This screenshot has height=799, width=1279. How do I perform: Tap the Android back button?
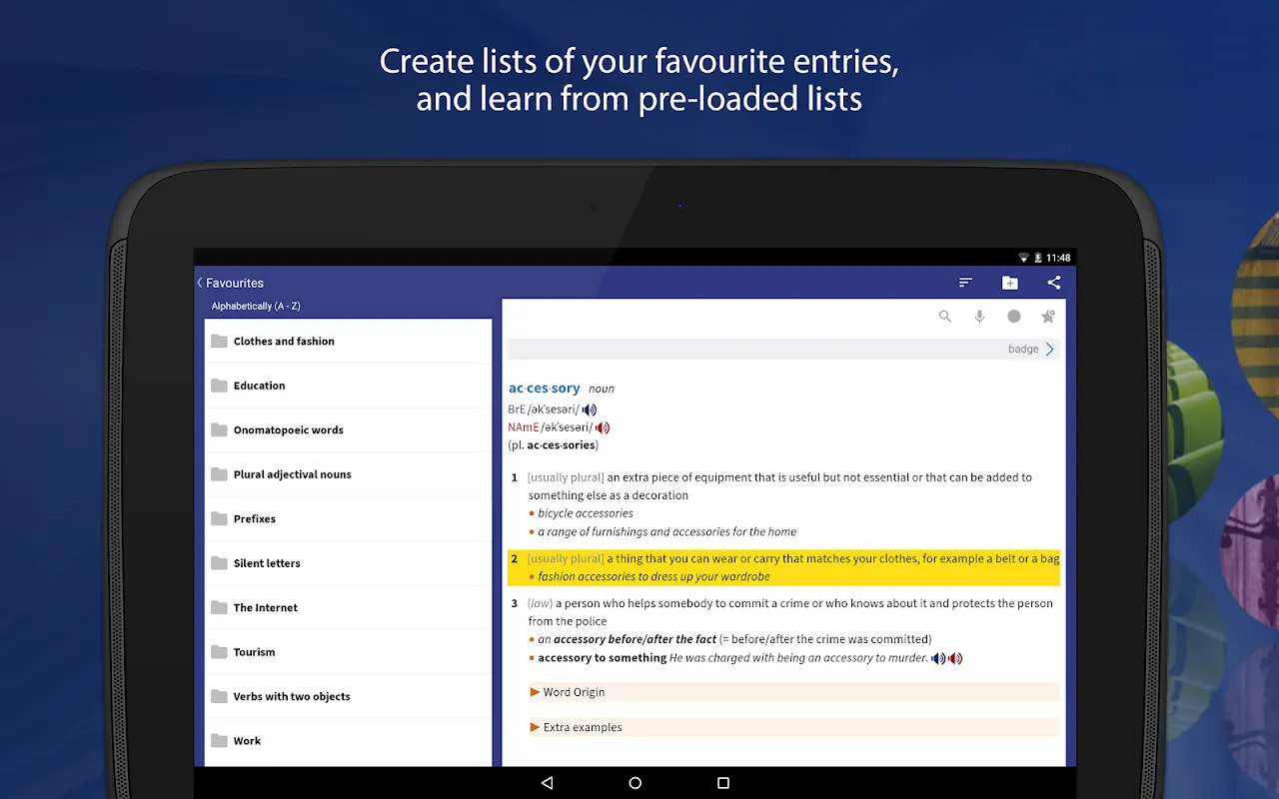547,783
